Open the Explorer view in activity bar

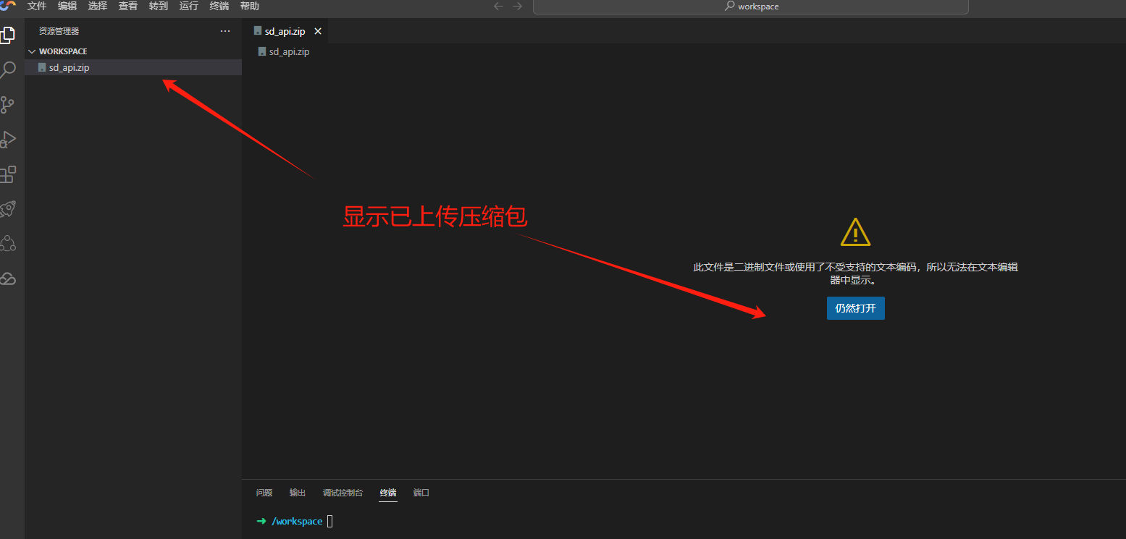click(8, 34)
